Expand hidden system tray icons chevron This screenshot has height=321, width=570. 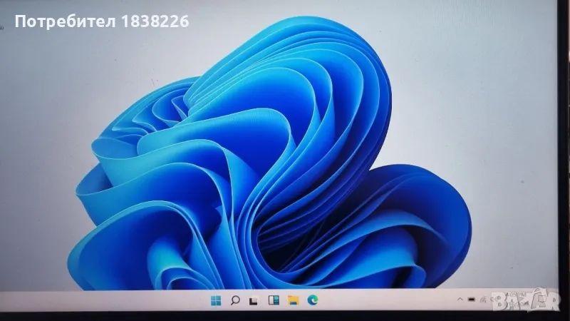[460, 299]
